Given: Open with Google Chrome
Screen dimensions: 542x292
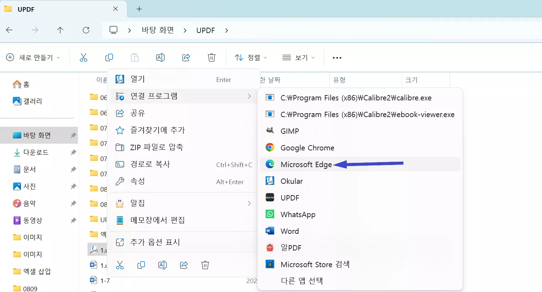Looking at the screenshot, I should coord(360,148).
